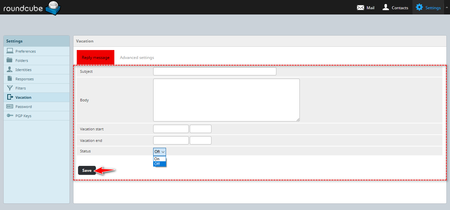The height and width of the screenshot is (210, 450).
Task: Click the Filters funnel icon
Action: tap(10, 88)
